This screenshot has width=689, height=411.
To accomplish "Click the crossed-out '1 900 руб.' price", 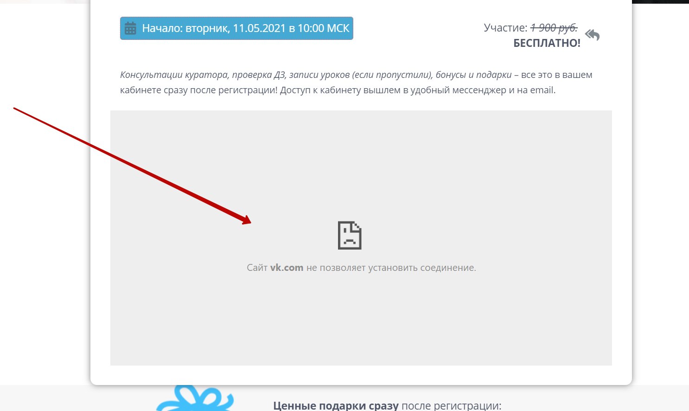I will click(554, 28).
